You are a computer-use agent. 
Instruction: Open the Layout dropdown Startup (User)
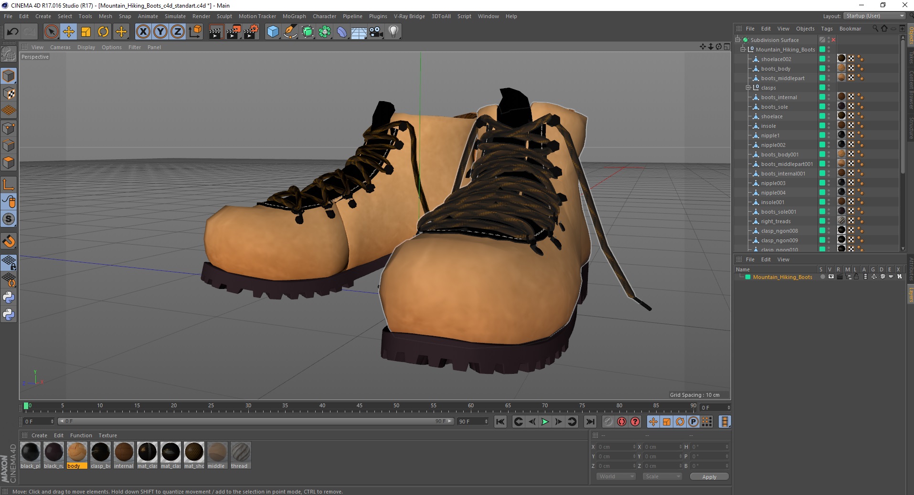pos(874,16)
